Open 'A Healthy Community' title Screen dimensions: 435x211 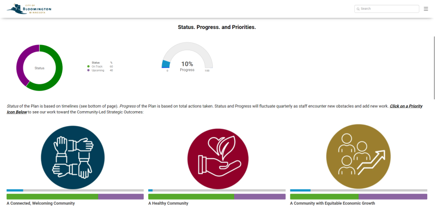[168, 204]
